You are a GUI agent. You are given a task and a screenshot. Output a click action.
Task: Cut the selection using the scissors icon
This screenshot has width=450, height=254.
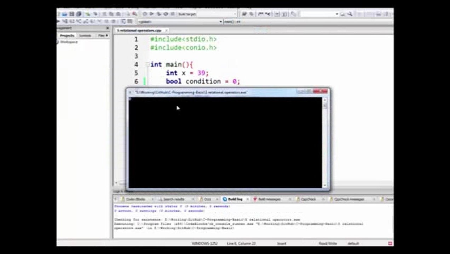click(x=104, y=14)
